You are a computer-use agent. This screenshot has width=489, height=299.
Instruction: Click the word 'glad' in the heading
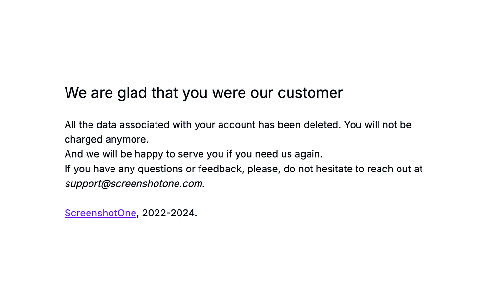(132, 93)
